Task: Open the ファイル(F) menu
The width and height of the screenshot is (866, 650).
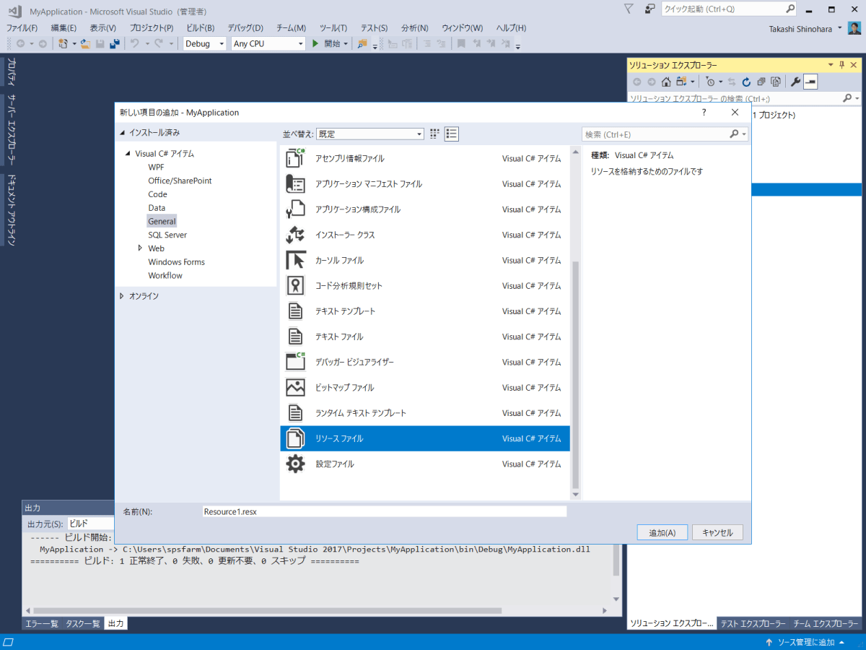Action: point(22,27)
